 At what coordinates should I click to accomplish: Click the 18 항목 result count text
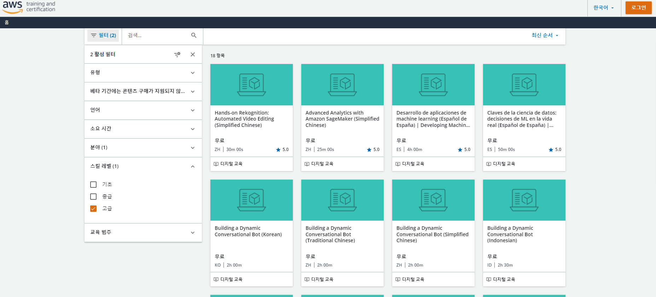(x=217, y=56)
